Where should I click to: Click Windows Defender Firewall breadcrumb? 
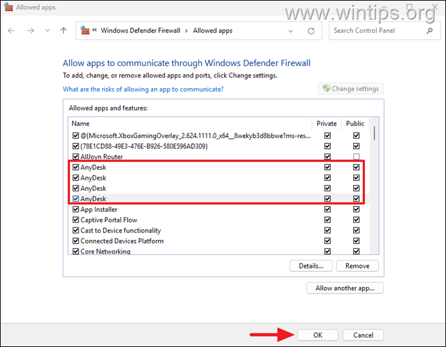coord(141,31)
